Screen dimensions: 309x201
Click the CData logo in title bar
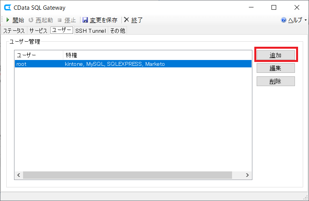8,7
